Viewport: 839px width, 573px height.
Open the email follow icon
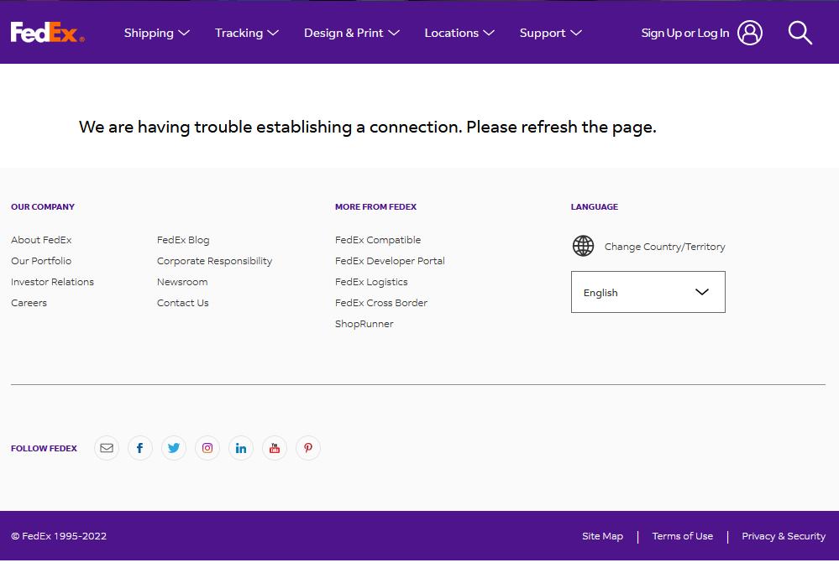107,448
